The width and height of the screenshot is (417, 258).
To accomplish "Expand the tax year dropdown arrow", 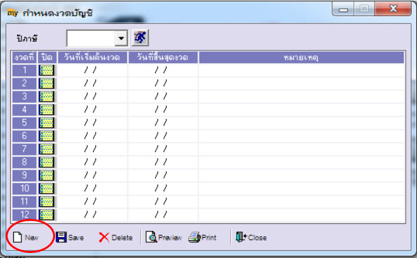I will 121,38.
